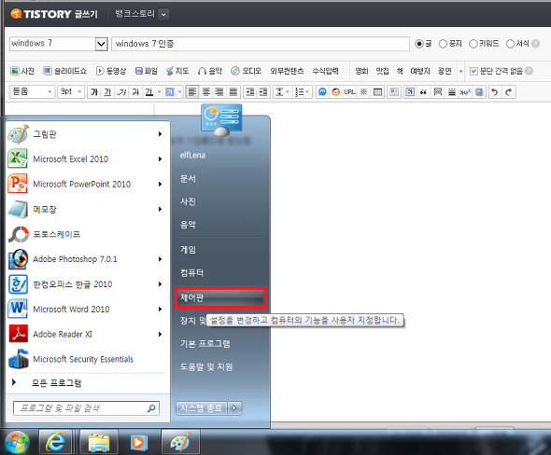Expand shutdown options arrow button
Viewport: 551px width, 455px height.
234,408
